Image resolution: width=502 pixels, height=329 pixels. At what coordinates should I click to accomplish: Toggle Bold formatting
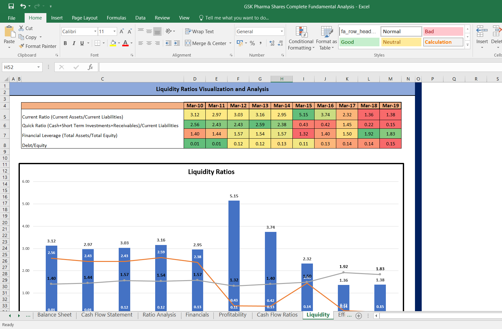pos(65,43)
